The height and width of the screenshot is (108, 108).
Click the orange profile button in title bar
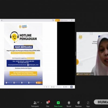point(58,20)
